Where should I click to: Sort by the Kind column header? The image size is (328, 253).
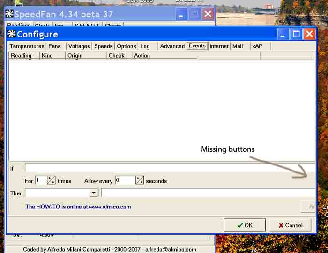[52, 56]
